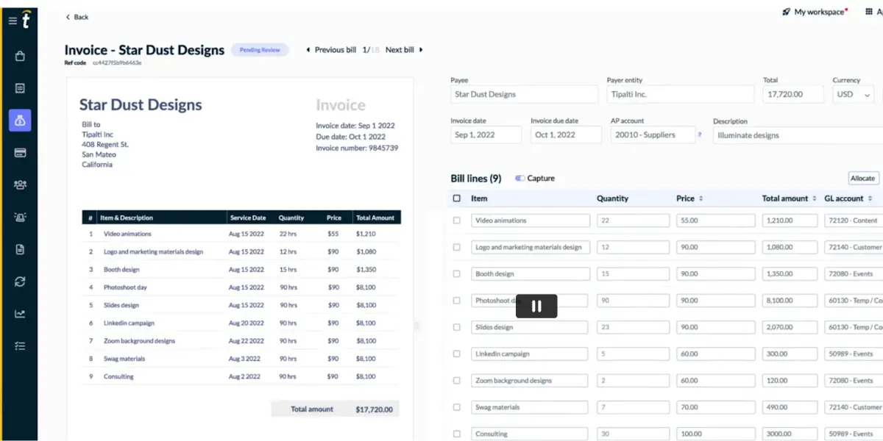Click the small icon beside AP account

[x=700, y=135]
